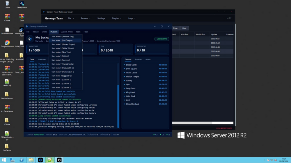Screen dimensions: 291x163
Task: Start Index 2 Golden Dragon invasion
Action: click(x=66, y=44)
